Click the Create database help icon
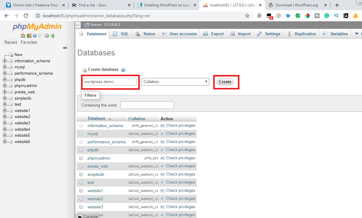 pyautogui.click(x=123, y=70)
